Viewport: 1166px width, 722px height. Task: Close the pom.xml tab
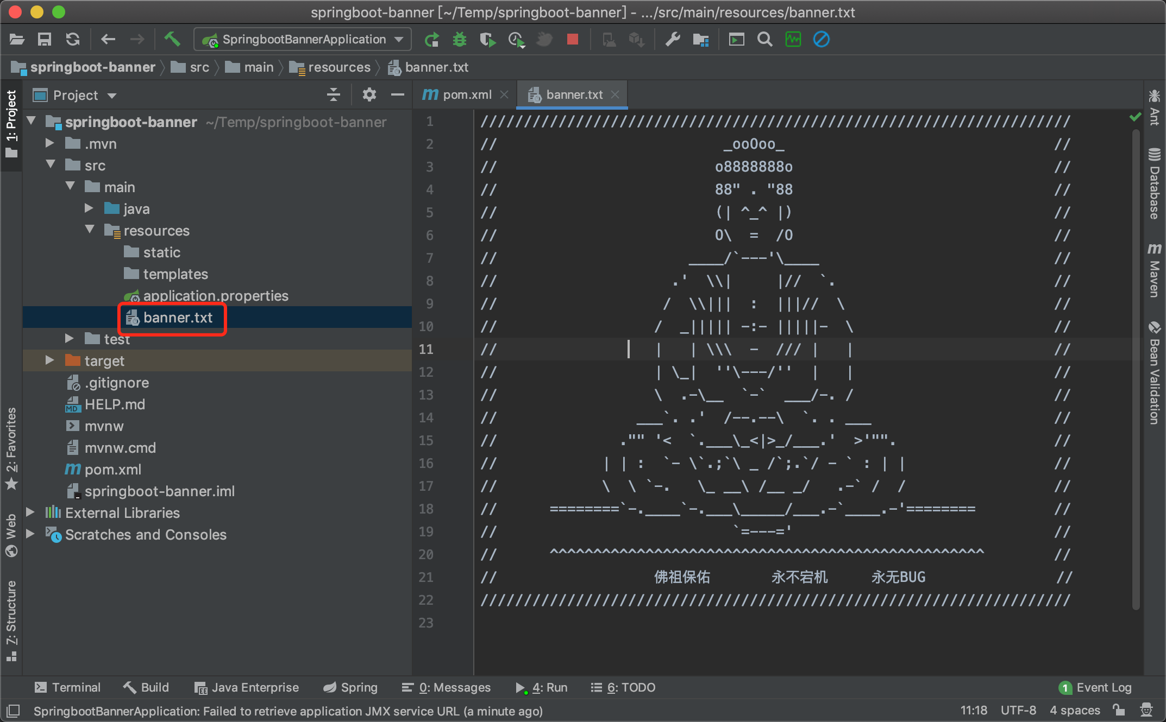504,94
